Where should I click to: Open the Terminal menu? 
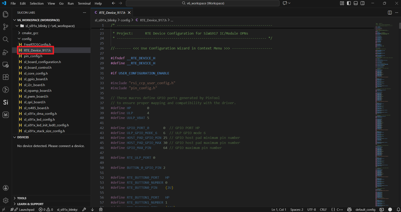[84, 4]
